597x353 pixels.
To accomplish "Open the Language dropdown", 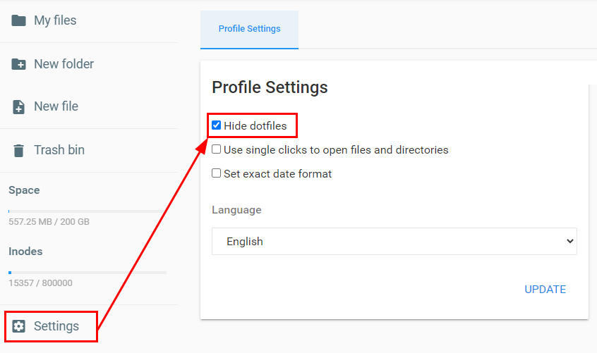I will [394, 241].
